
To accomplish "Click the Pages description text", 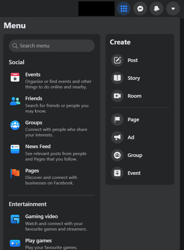I will click(x=51, y=180).
